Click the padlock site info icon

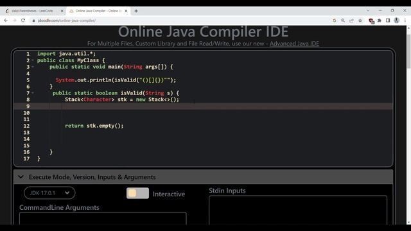pyautogui.click(x=33, y=21)
